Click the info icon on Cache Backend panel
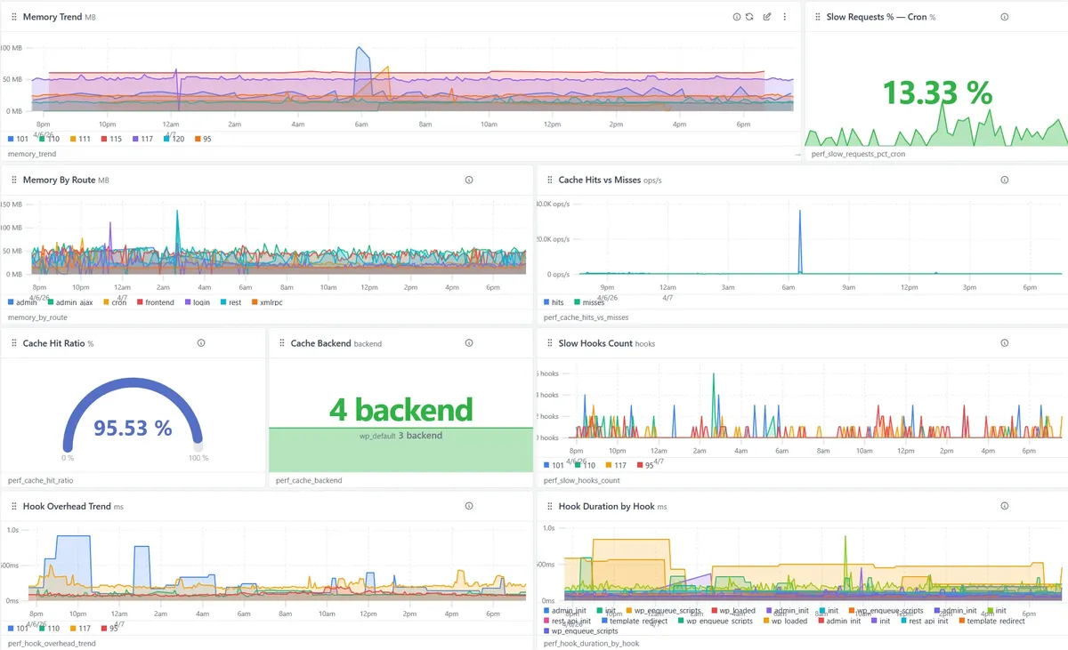Screen dimensions: 1068x650 click(x=469, y=342)
